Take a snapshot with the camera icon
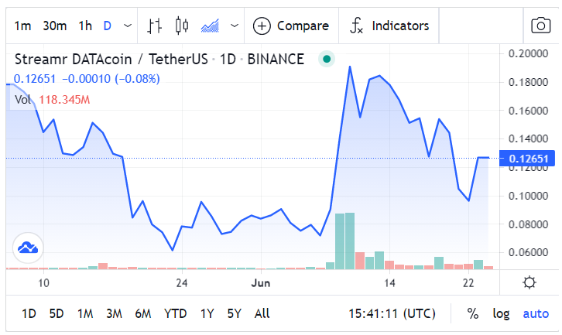 (541, 26)
